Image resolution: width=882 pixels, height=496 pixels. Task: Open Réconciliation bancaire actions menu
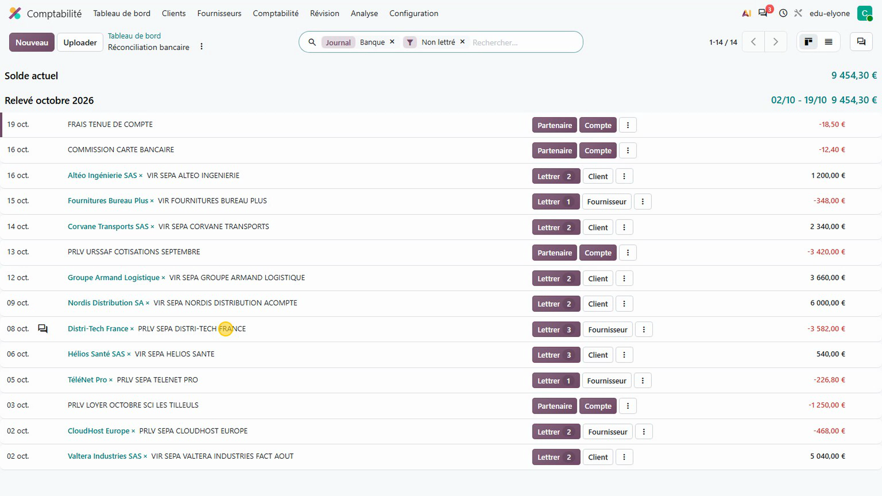click(201, 46)
